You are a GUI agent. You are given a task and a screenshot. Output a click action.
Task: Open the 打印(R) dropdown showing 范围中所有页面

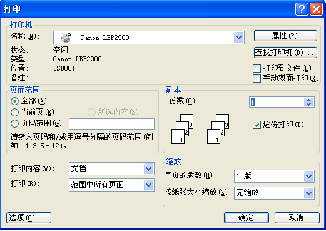coord(111,185)
